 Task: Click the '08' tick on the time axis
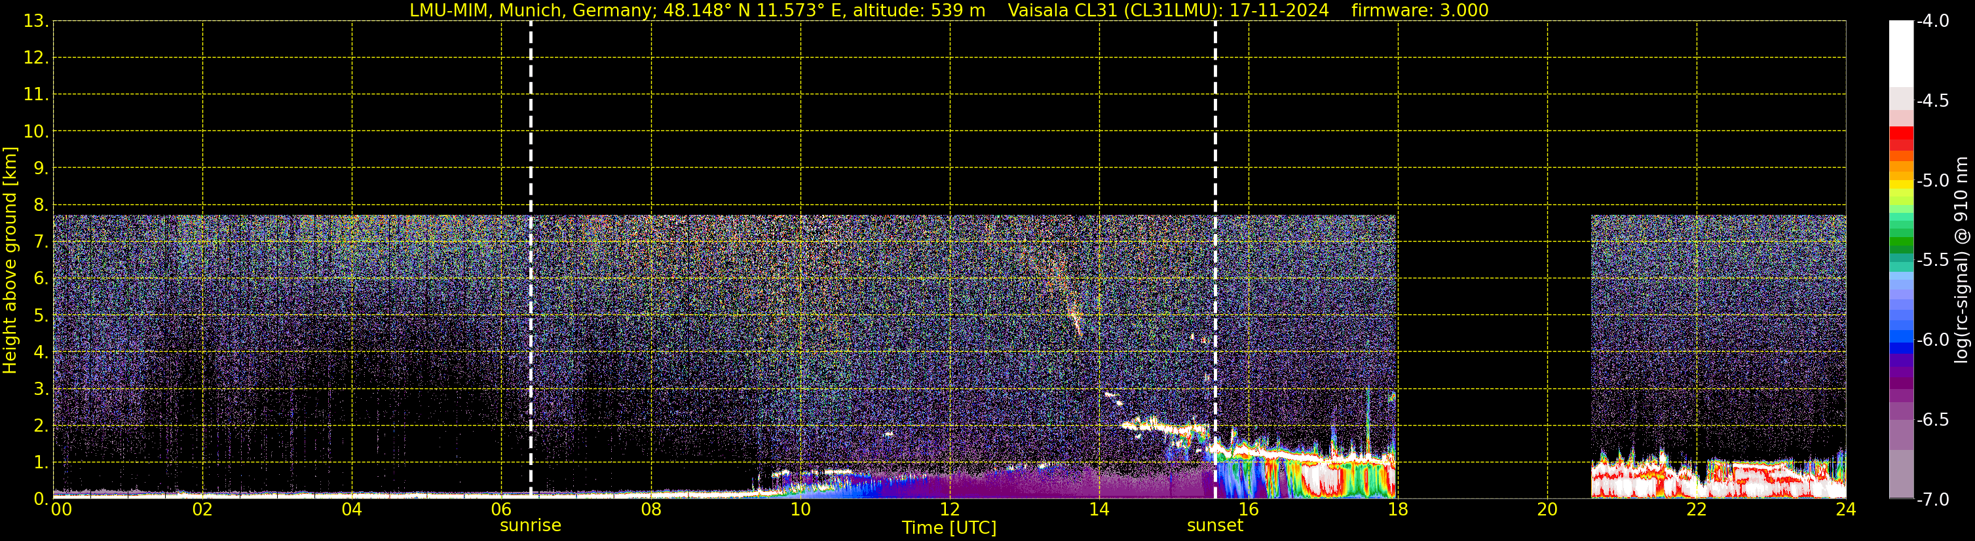click(651, 510)
